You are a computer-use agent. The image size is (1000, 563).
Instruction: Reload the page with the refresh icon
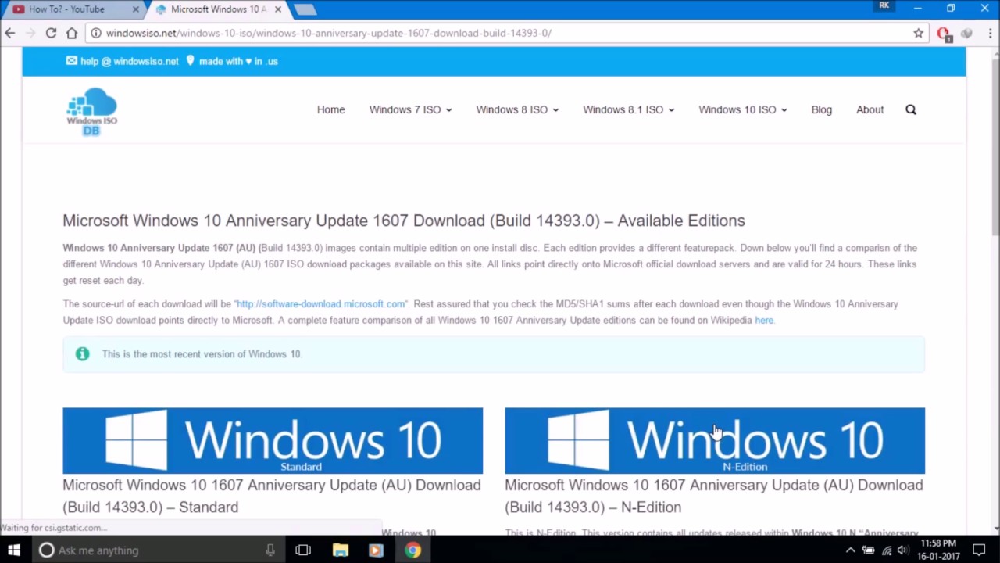tap(51, 33)
